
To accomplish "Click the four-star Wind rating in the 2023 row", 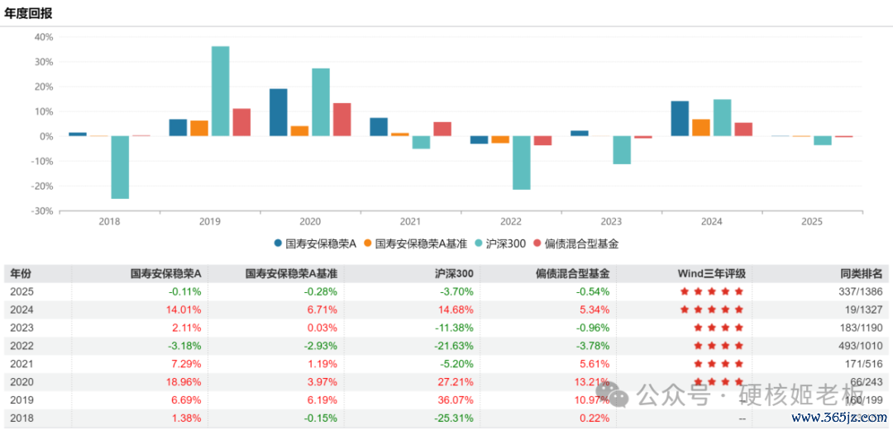I will (718, 328).
